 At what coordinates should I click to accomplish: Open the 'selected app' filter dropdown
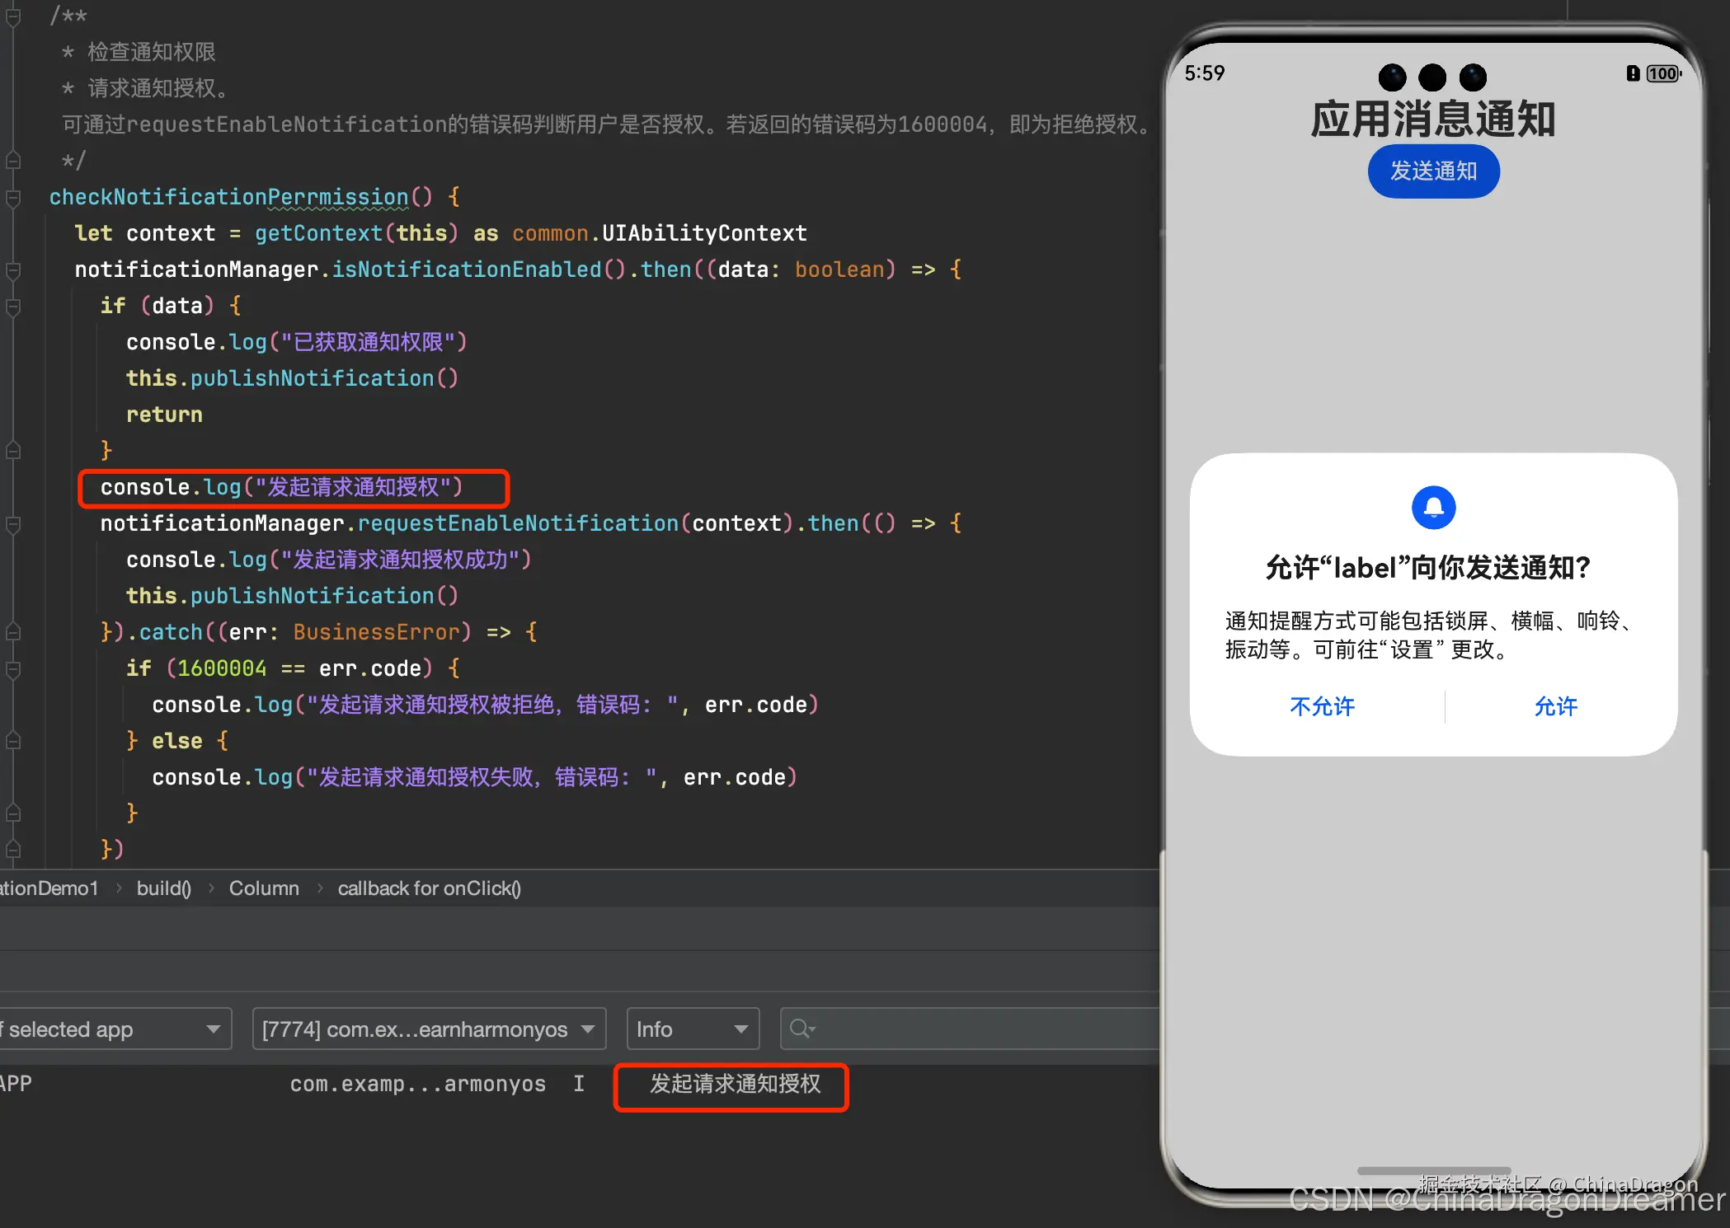point(114,1029)
